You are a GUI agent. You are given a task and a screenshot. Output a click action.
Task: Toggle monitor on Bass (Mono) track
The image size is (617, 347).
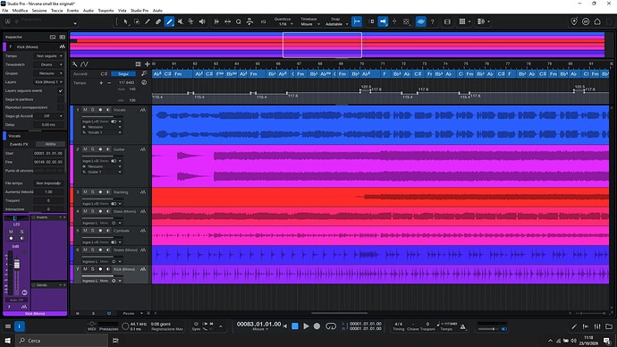pos(108,211)
